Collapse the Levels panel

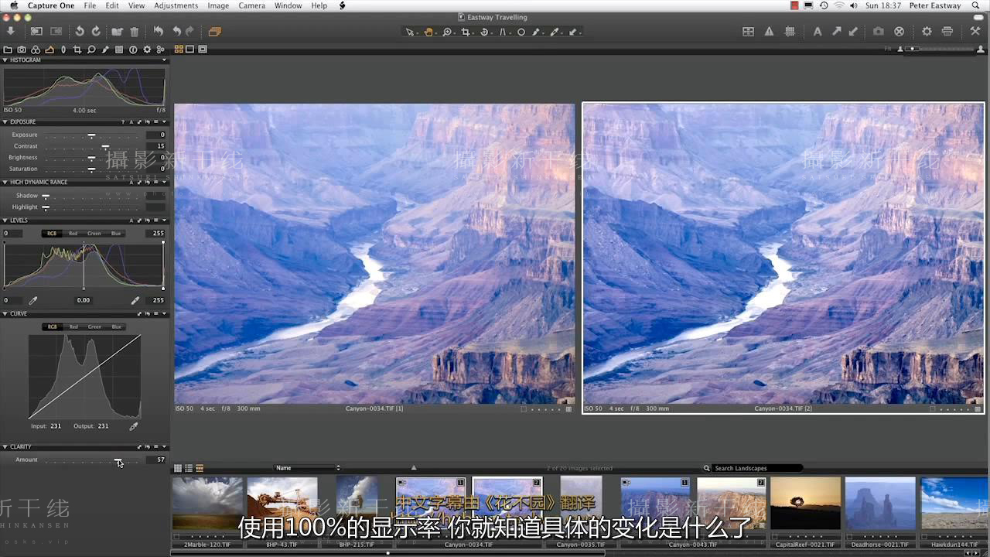coord(5,220)
